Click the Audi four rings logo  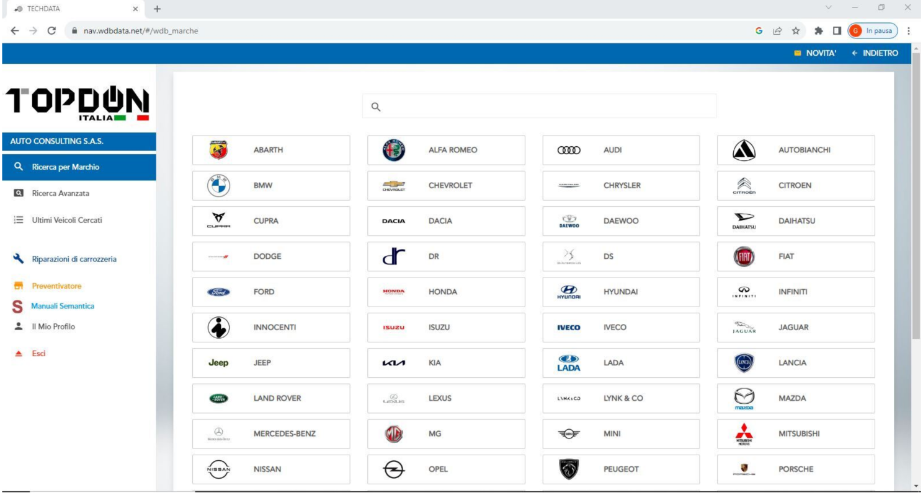(569, 150)
